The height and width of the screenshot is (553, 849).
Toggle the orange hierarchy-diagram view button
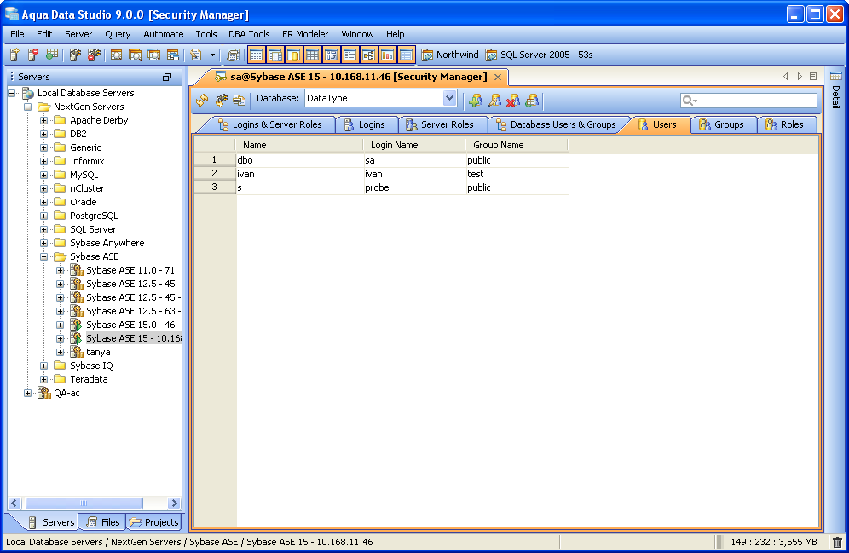click(x=369, y=55)
